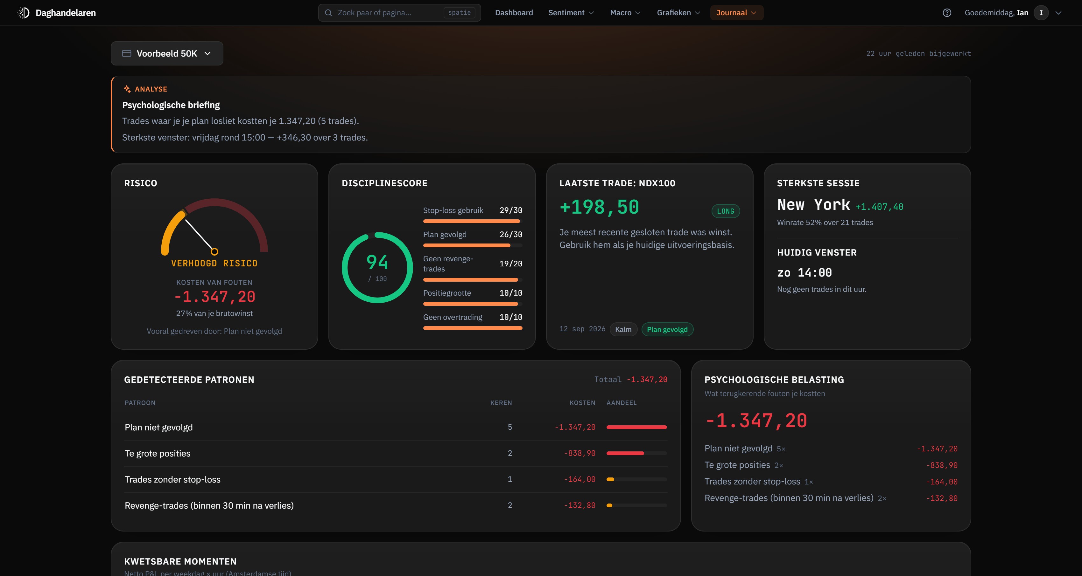1082x576 pixels.
Task: Click the Geen overtrading progress bar
Action: (473, 328)
